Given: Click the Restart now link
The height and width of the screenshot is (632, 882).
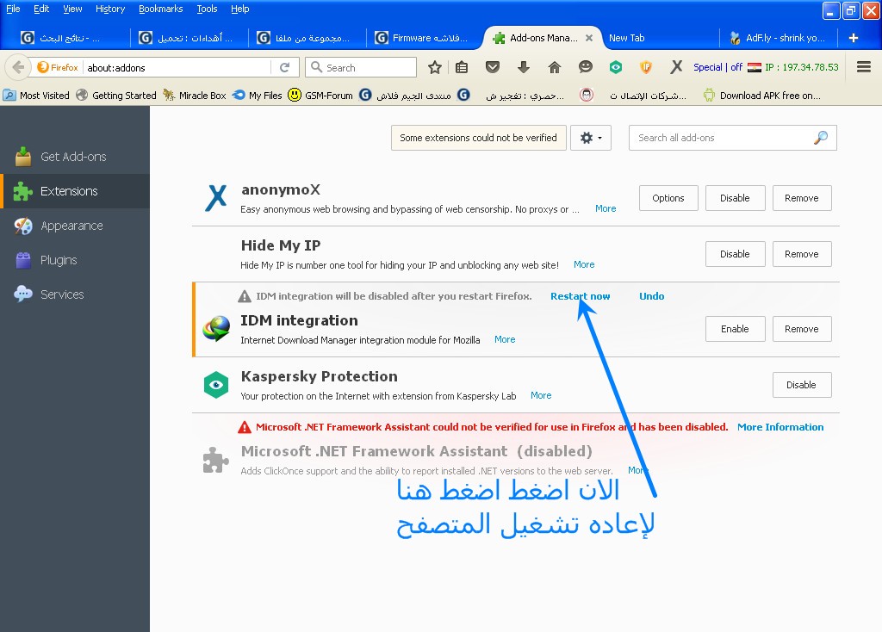Looking at the screenshot, I should point(580,296).
